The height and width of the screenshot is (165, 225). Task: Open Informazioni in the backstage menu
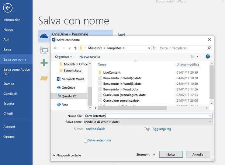coord(12,20)
